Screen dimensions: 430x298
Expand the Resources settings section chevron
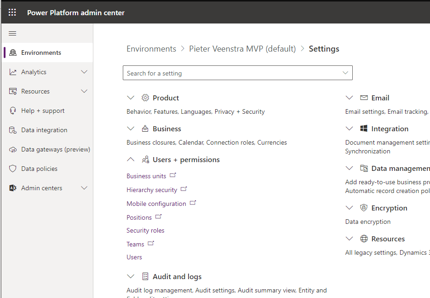click(x=349, y=239)
